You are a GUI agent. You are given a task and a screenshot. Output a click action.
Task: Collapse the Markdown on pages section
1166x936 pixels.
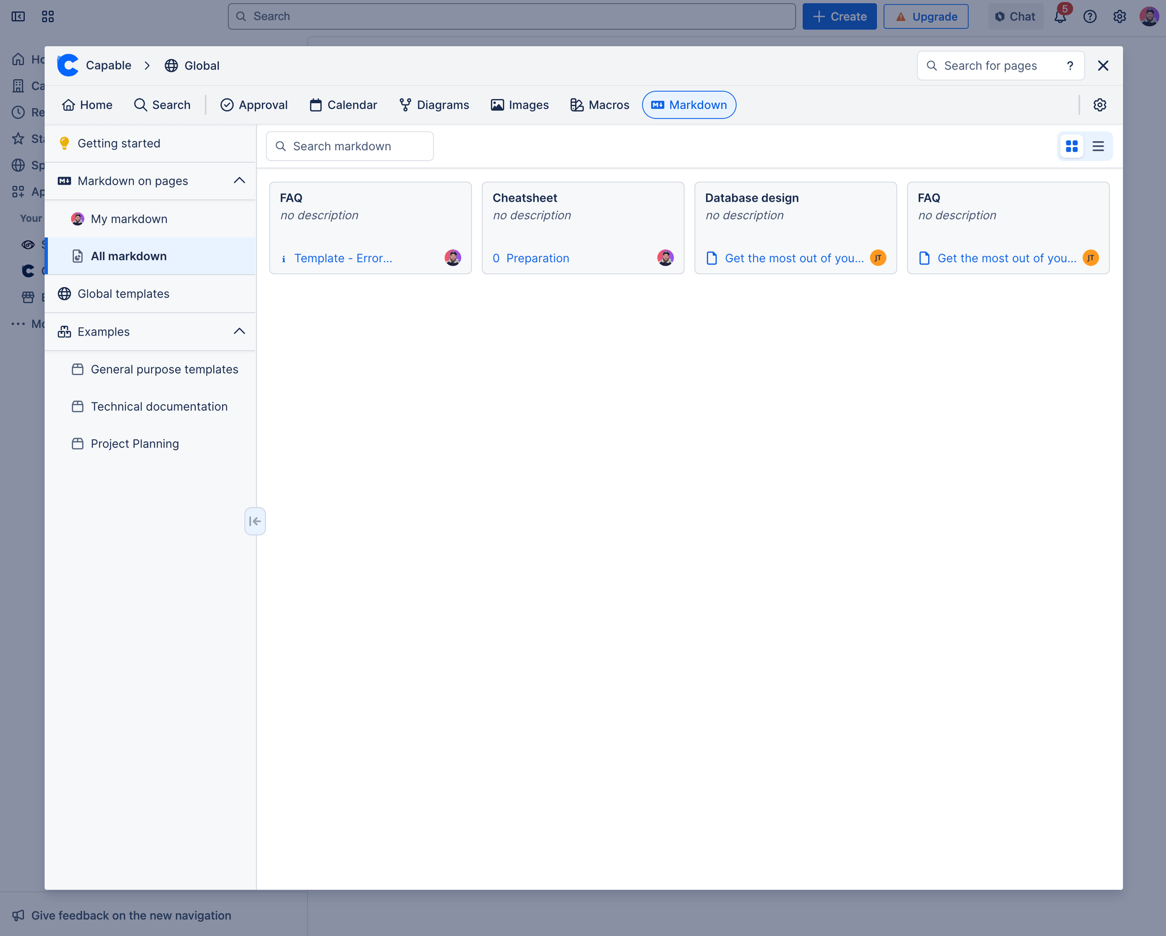coord(239,180)
